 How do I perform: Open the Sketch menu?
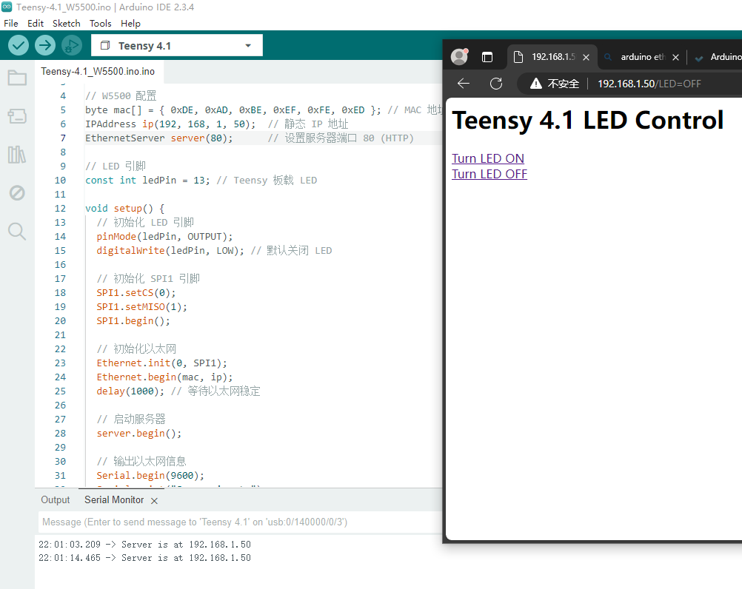click(66, 23)
